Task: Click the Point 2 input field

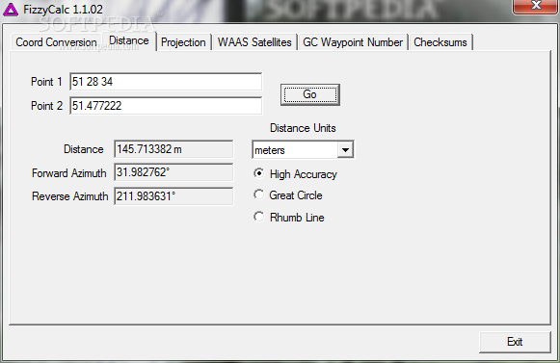Action: tap(166, 106)
